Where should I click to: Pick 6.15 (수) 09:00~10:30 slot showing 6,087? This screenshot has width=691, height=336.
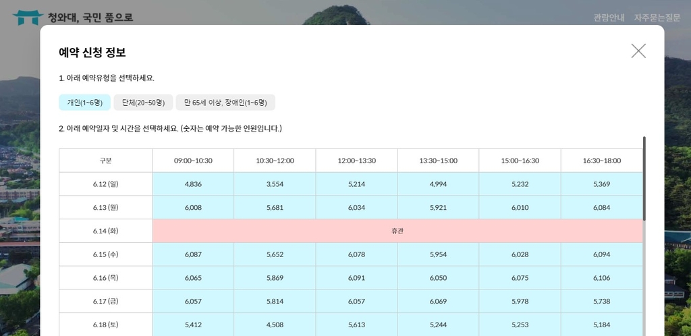pos(193,254)
